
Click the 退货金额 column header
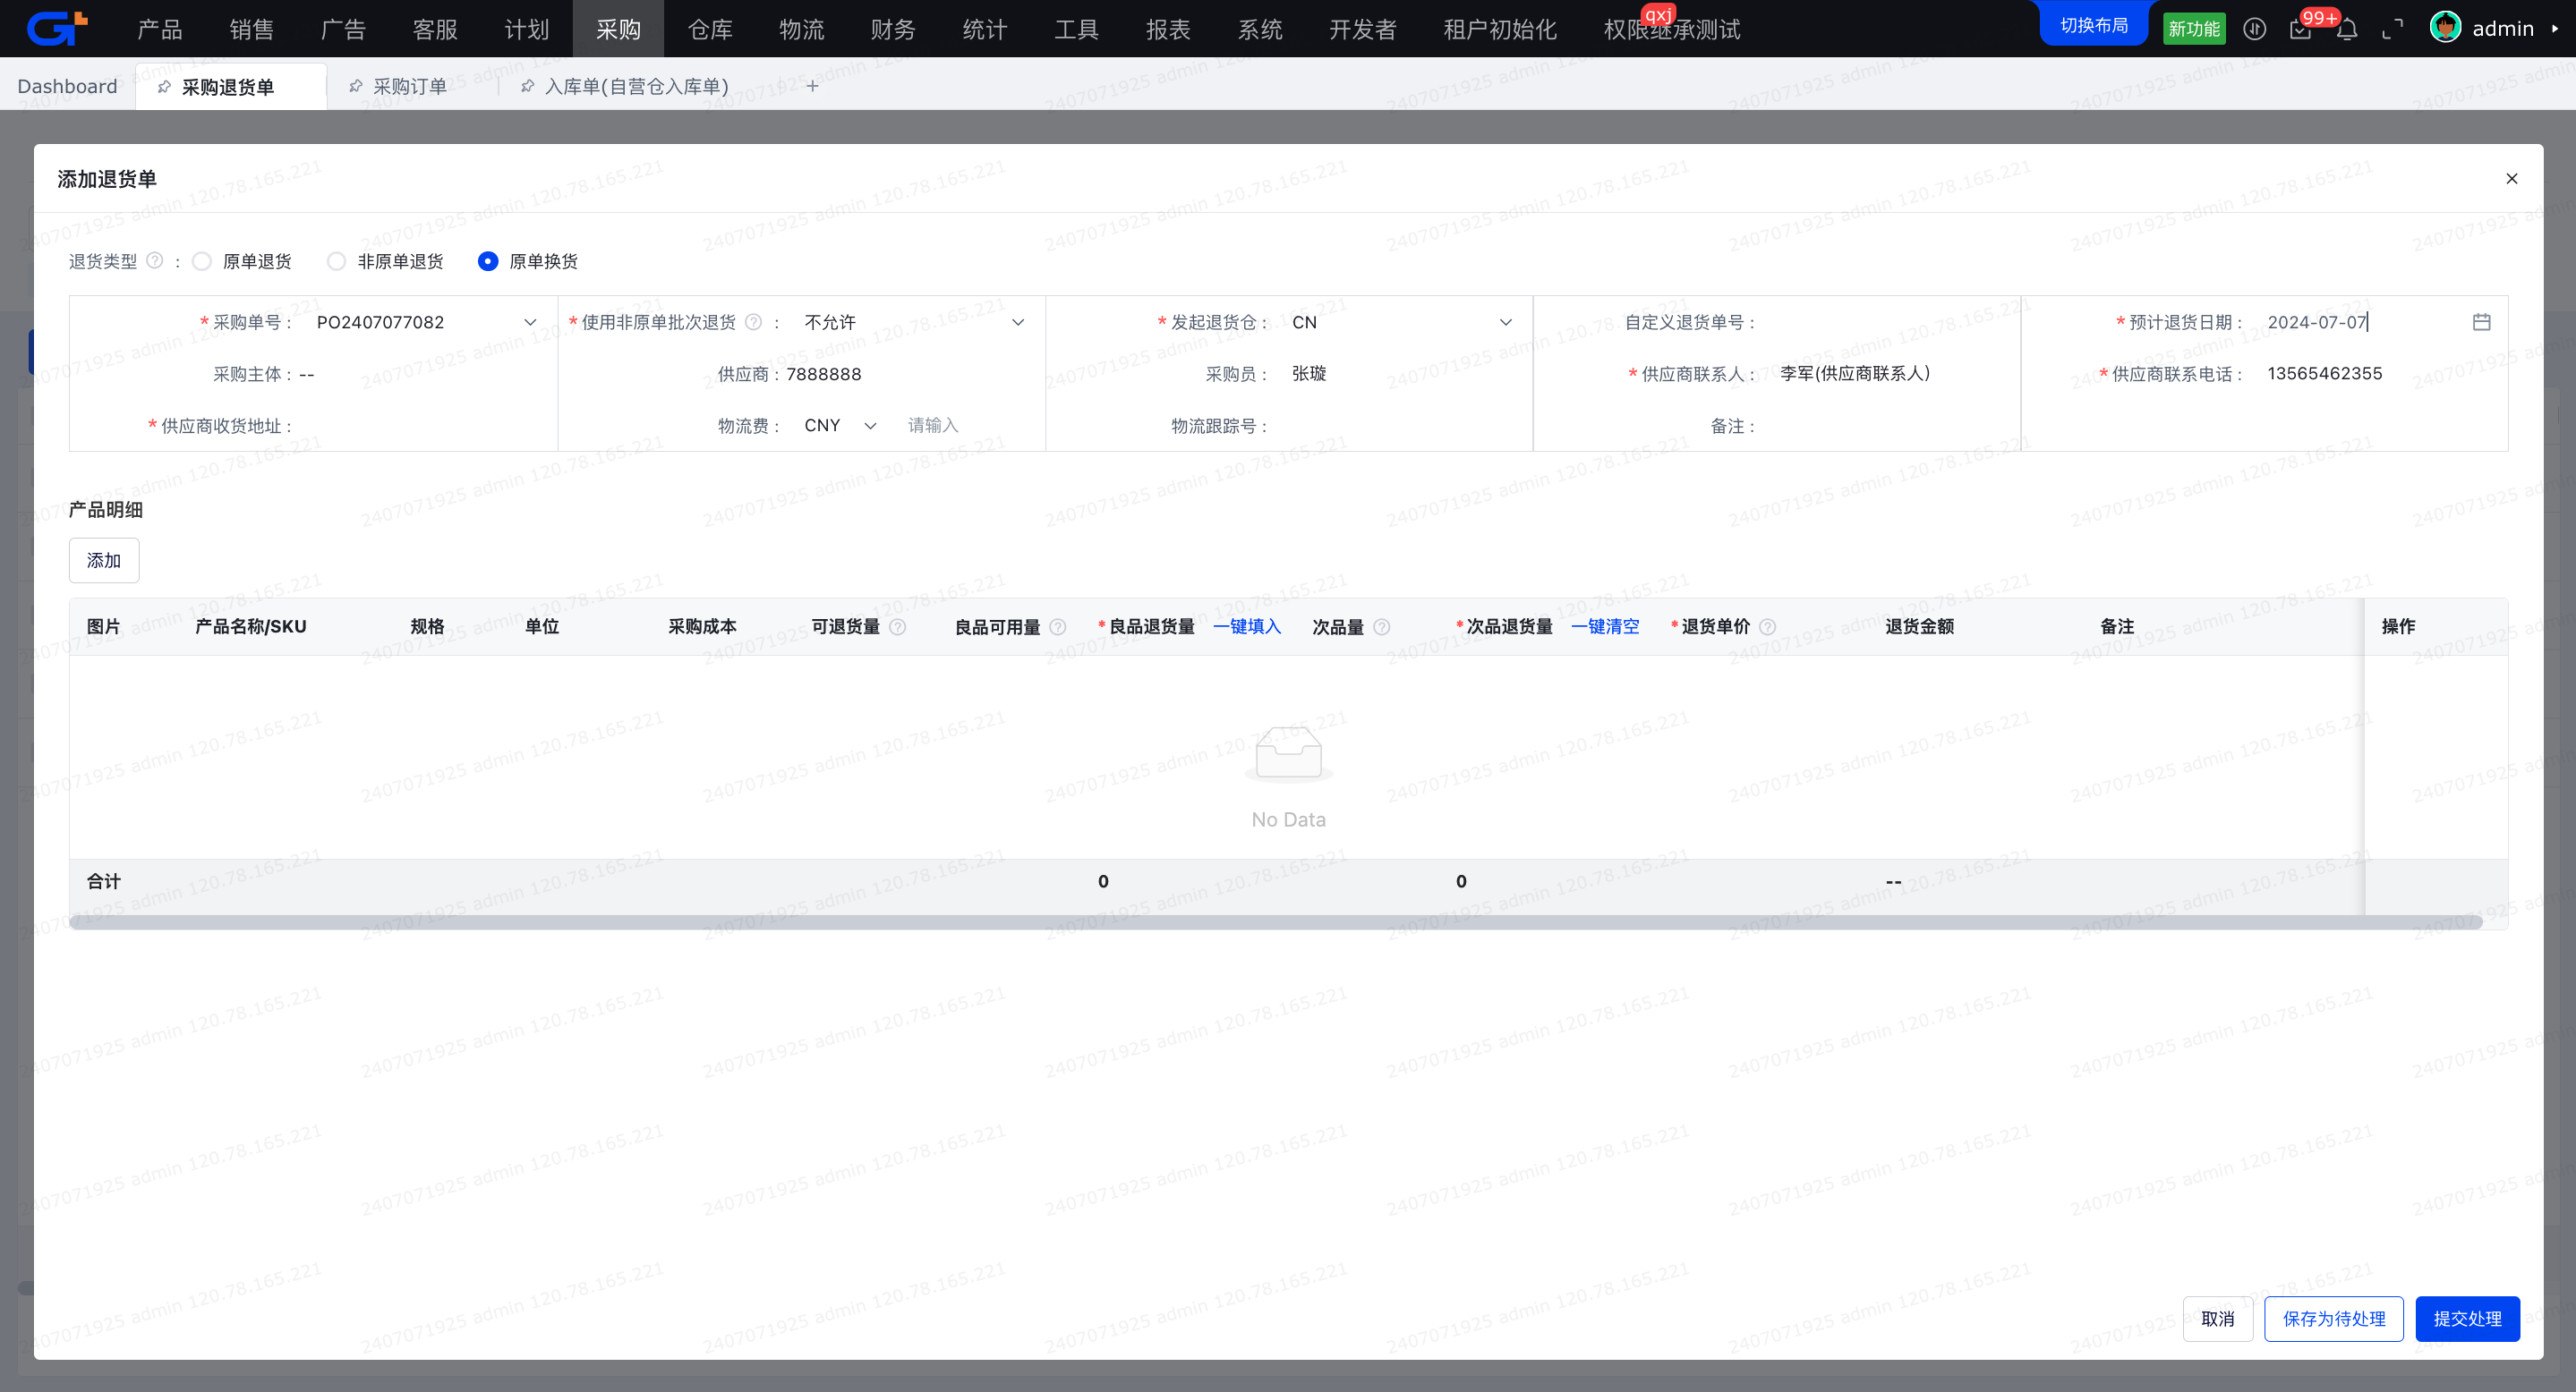tap(1920, 626)
